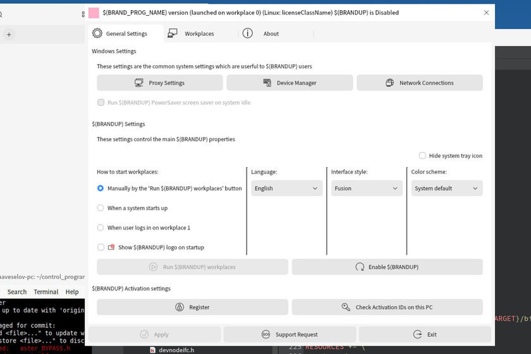Enable Hide system tray icon checkbox
This screenshot has width=531, height=354.
coord(422,156)
